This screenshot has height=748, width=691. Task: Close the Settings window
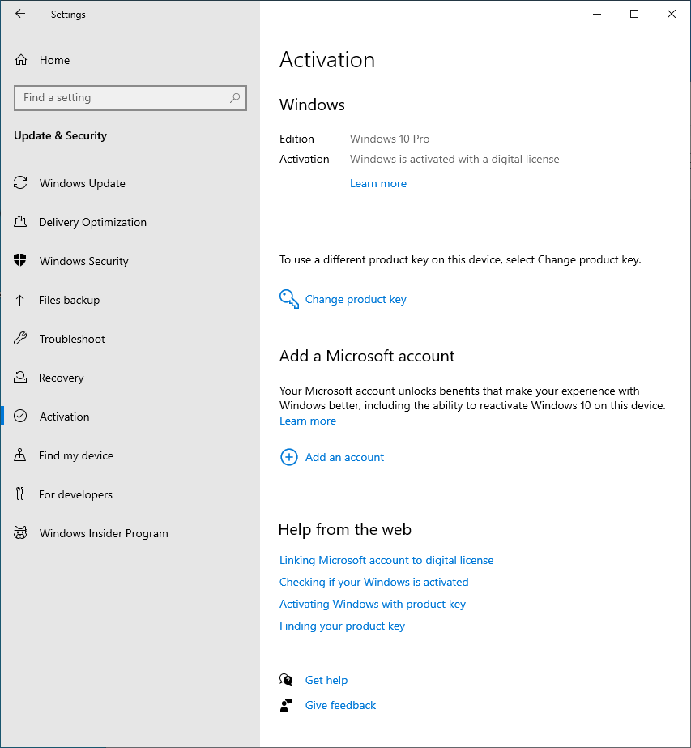pyautogui.click(x=671, y=14)
